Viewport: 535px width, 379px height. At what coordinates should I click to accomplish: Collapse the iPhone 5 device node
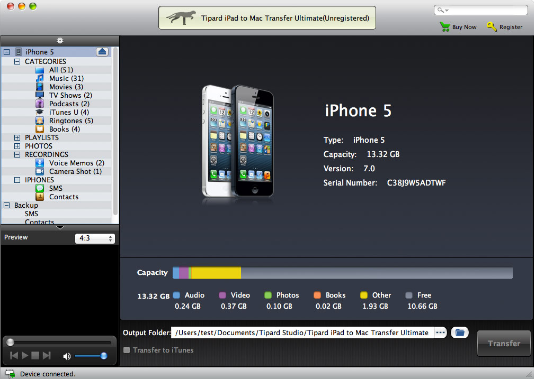tap(6, 52)
